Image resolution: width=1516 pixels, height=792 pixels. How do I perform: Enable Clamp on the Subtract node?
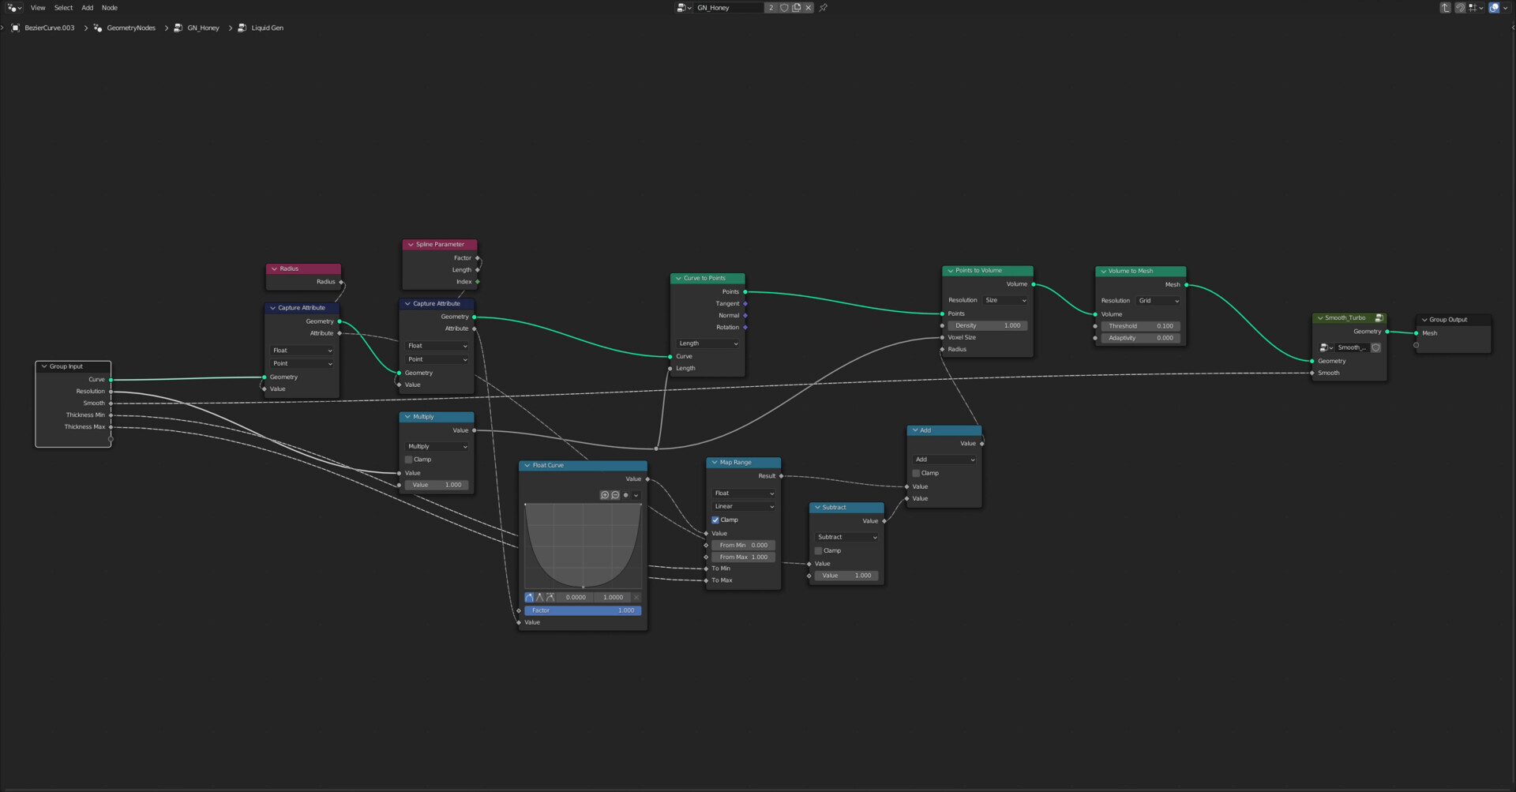pos(819,550)
